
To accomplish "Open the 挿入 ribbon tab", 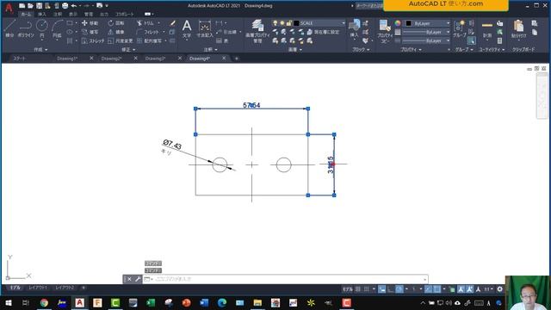I will pos(42,14).
